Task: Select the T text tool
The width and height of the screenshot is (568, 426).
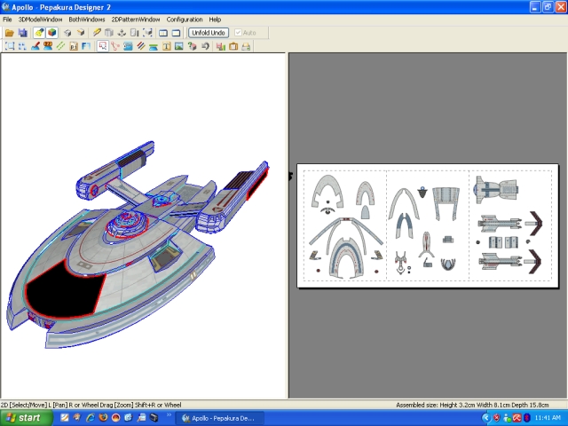Action: point(166,46)
